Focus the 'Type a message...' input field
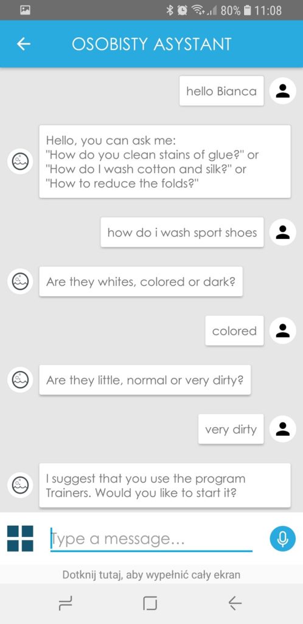 pos(151,539)
